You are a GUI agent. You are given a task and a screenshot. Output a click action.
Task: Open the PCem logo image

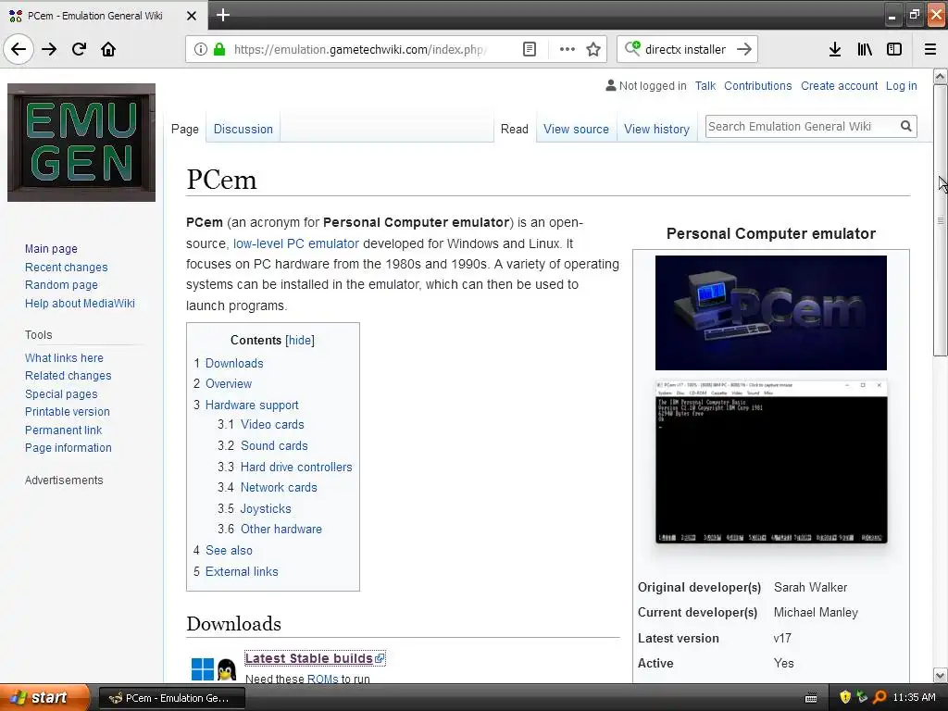click(771, 313)
